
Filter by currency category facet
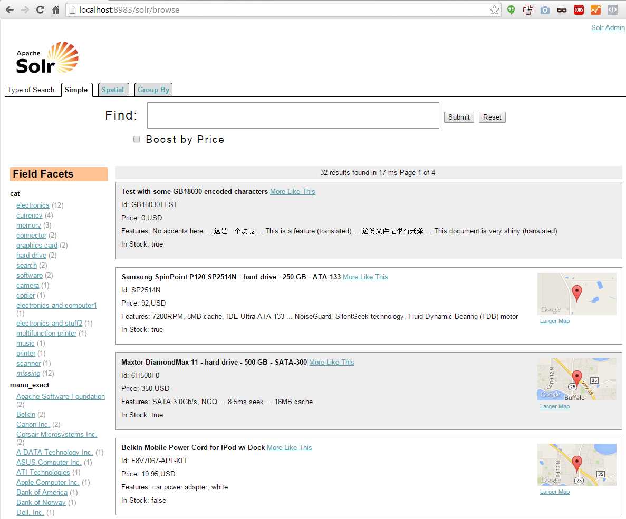[29, 216]
